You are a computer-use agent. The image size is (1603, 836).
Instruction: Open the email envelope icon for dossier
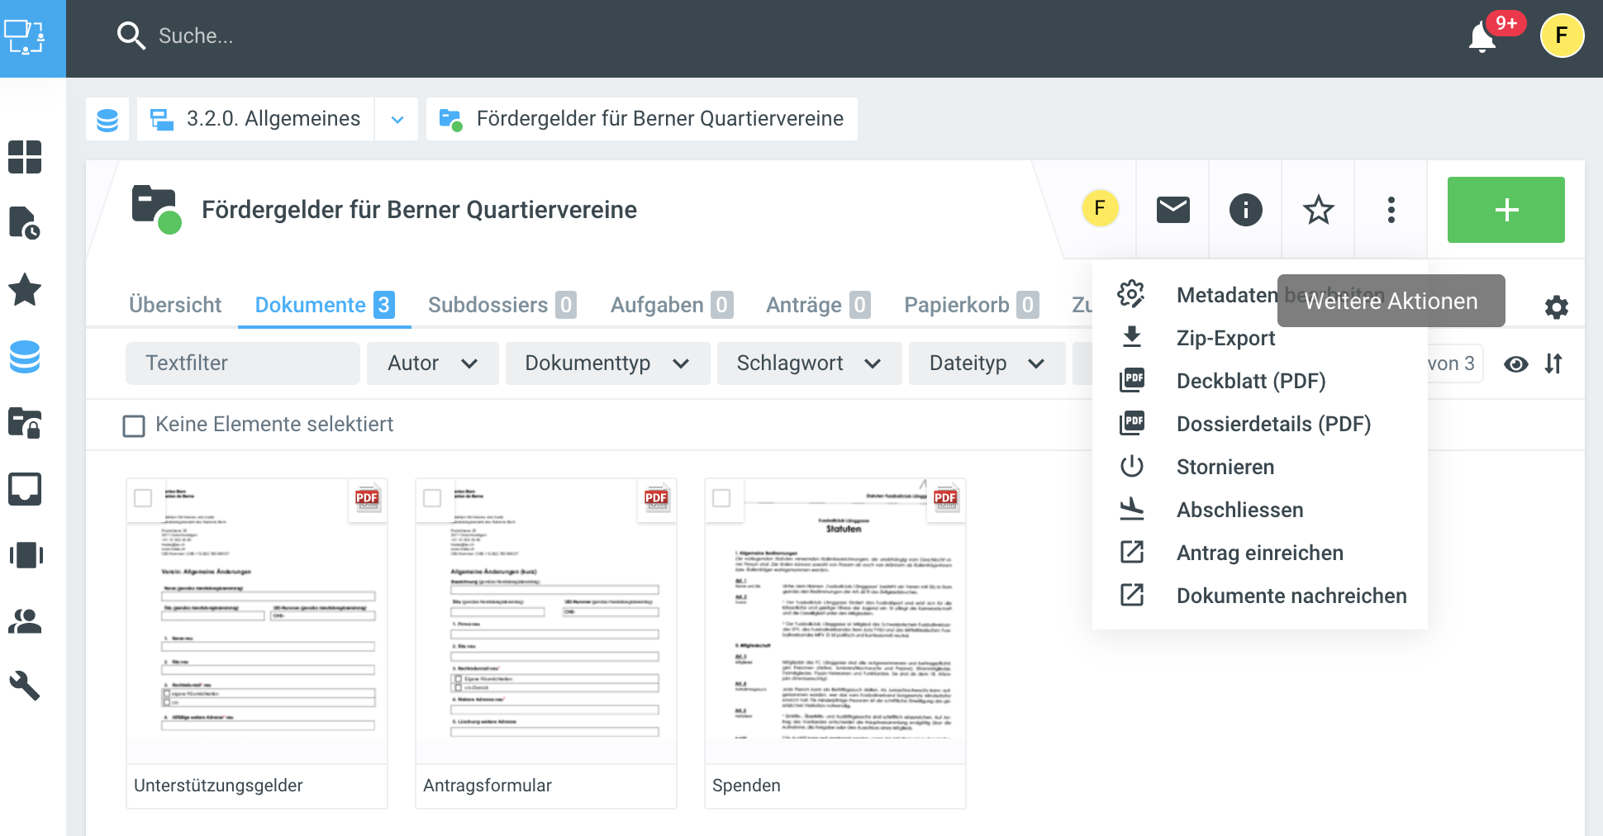(x=1173, y=210)
